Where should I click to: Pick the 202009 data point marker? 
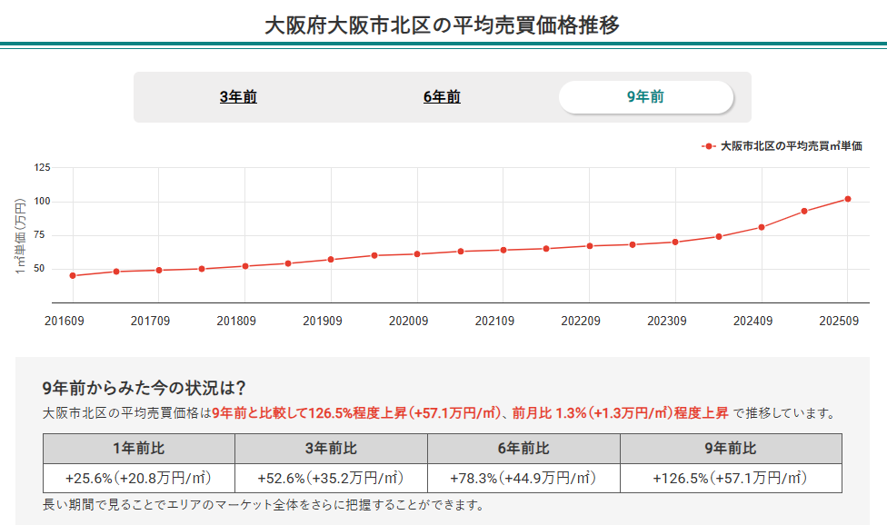point(417,253)
